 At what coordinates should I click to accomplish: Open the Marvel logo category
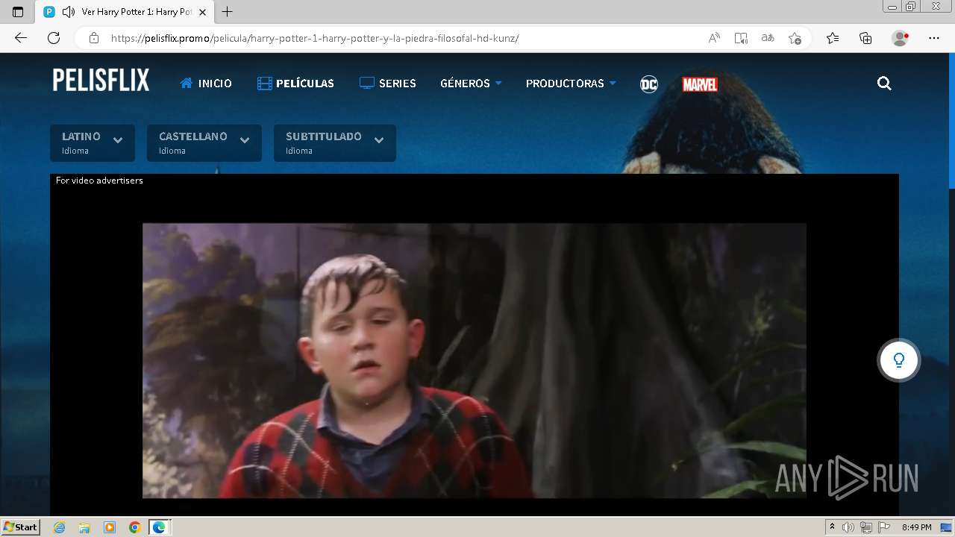(x=700, y=84)
